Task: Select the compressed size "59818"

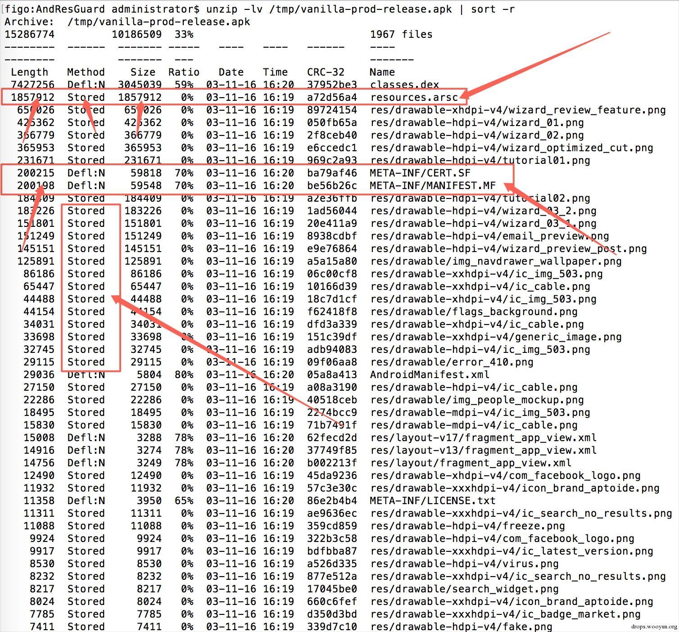Action: click(146, 173)
